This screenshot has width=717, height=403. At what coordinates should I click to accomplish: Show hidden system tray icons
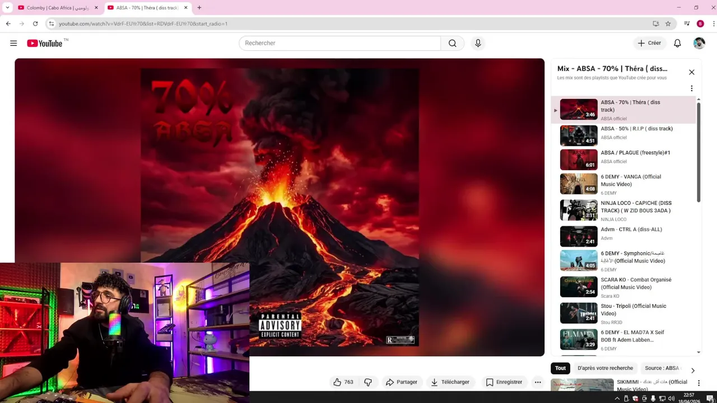pyautogui.click(x=617, y=399)
